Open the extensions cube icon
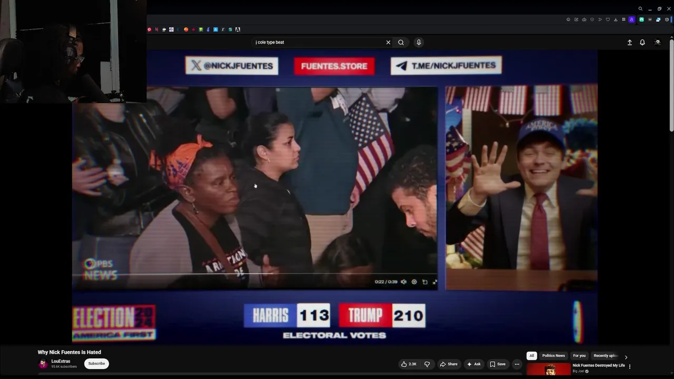This screenshot has width=674, height=379. click(x=667, y=19)
